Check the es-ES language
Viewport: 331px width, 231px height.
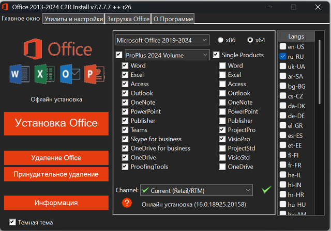click(283, 135)
